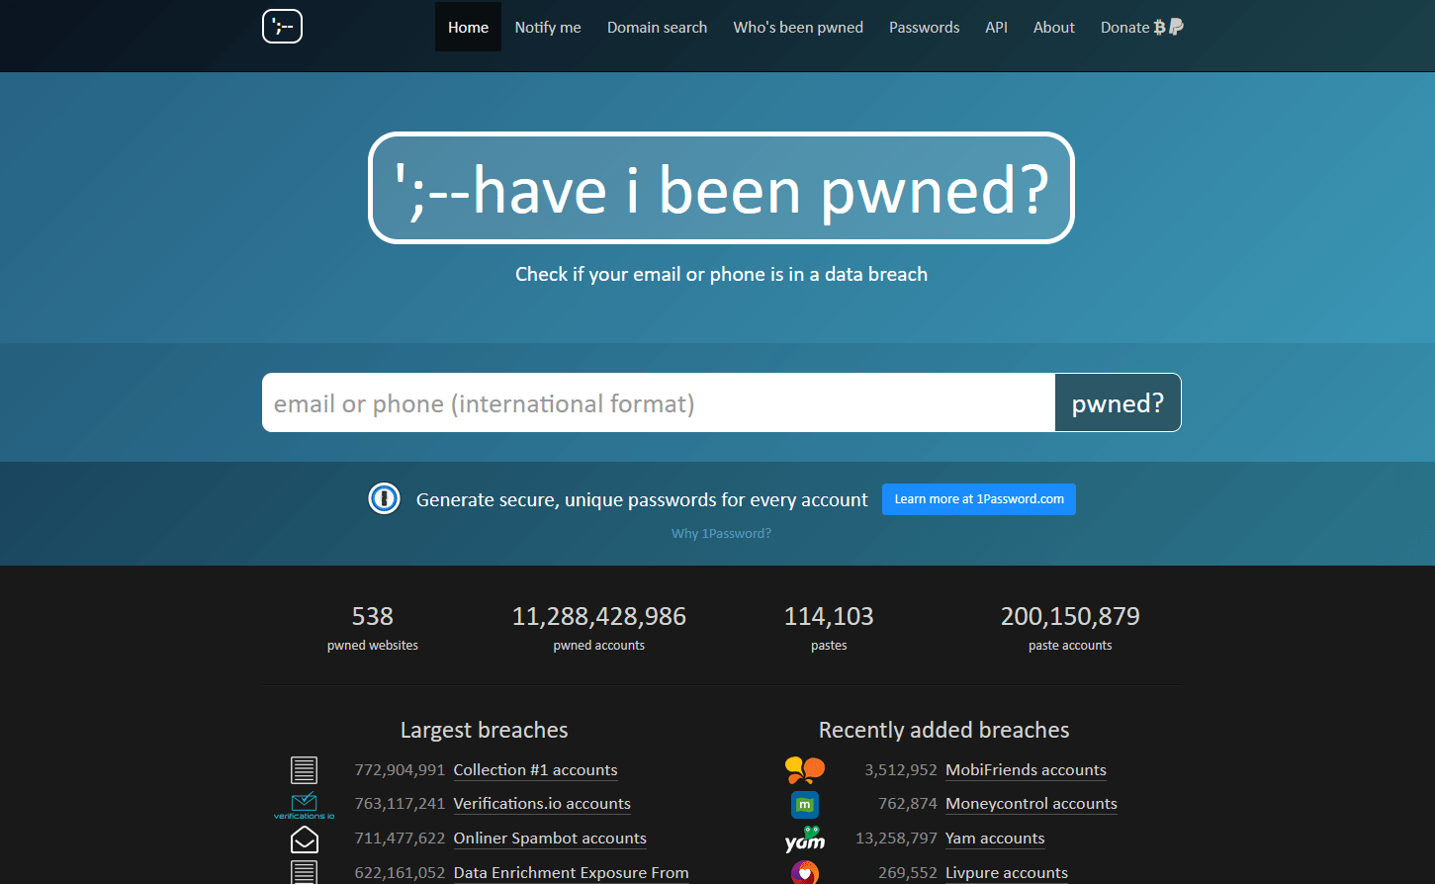Click Generate secure, unique passwords text
Viewport: 1435px width, 884px height.
click(642, 499)
